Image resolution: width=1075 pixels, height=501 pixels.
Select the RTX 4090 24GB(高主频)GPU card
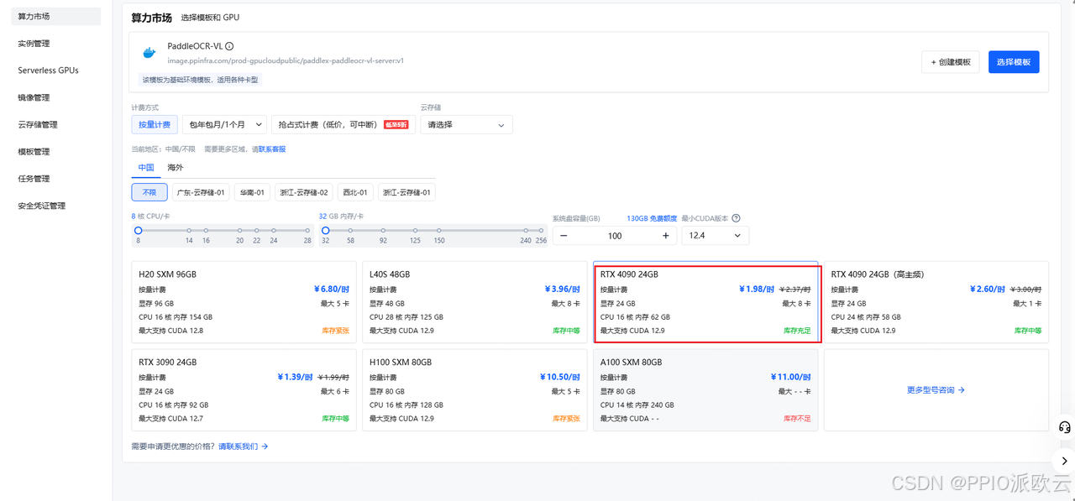pos(936,302)
